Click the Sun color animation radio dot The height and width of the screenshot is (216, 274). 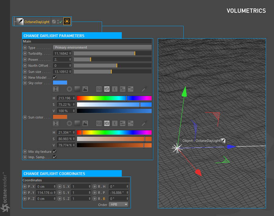click(x=25, y=117)
